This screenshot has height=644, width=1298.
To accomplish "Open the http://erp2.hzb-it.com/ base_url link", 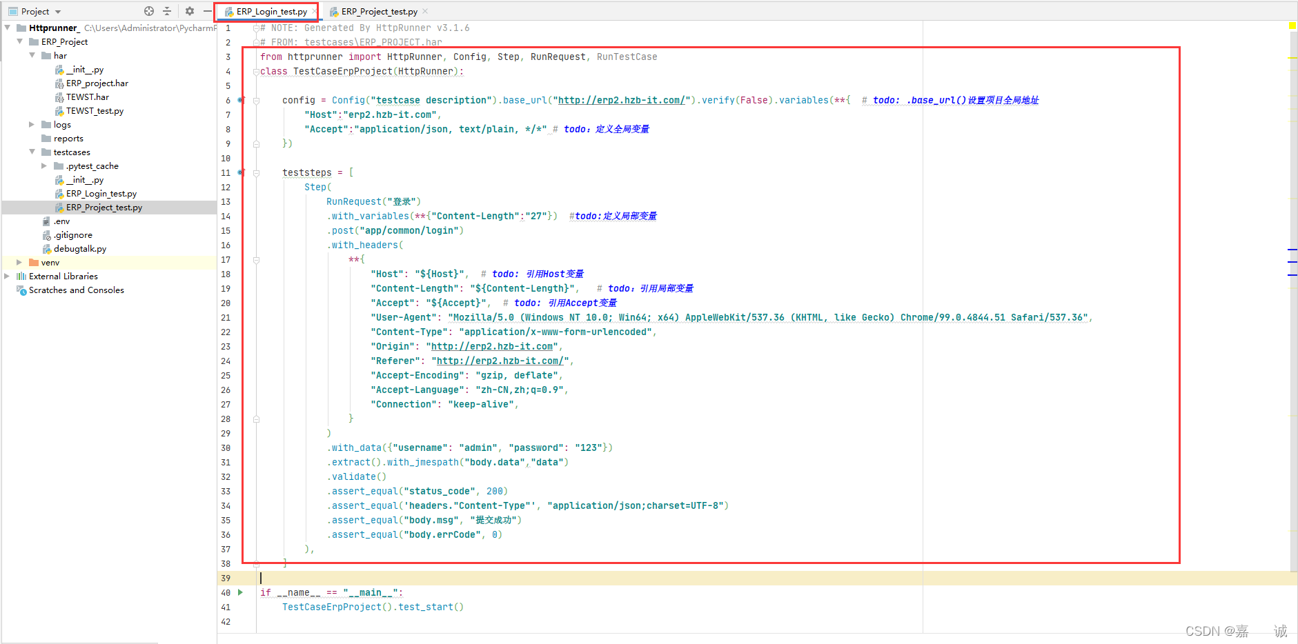I will (621, 101).
